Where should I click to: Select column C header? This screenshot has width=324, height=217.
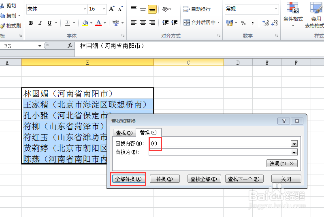(x=188, y=63)
